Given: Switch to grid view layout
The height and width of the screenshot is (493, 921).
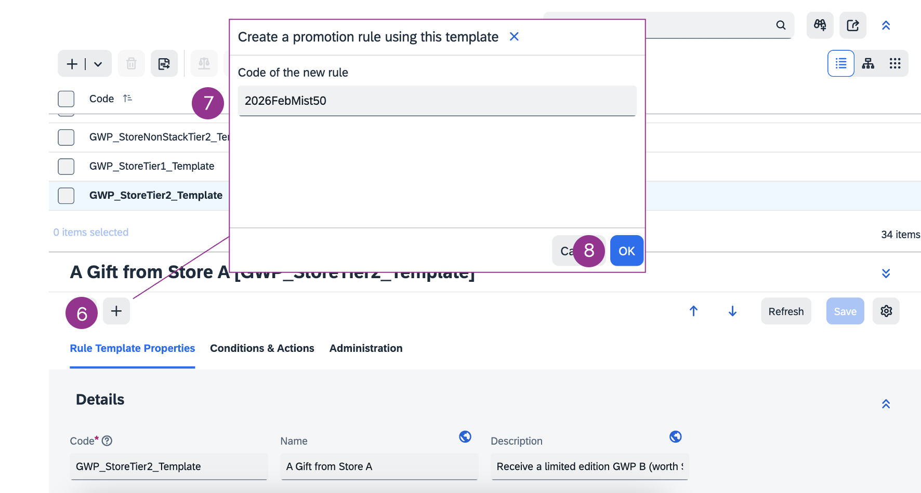Looking at the screenshot, I should 894,63.
